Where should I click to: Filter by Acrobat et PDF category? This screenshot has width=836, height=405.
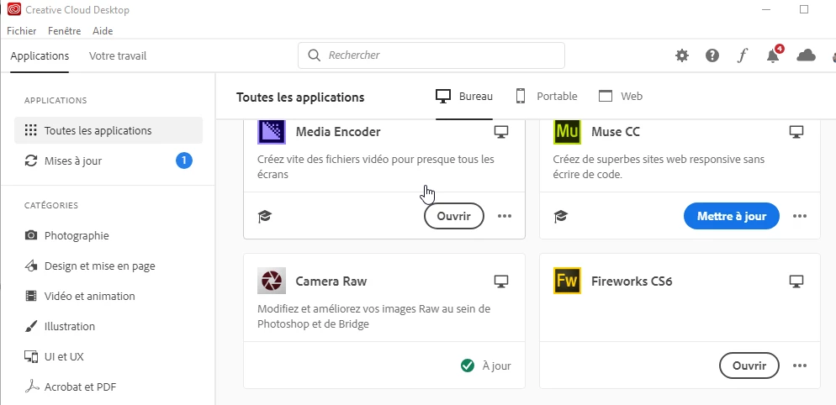[70, 387]
